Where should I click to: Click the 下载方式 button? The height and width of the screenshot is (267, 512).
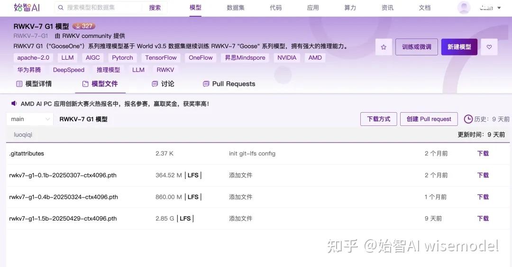[378, 119]
